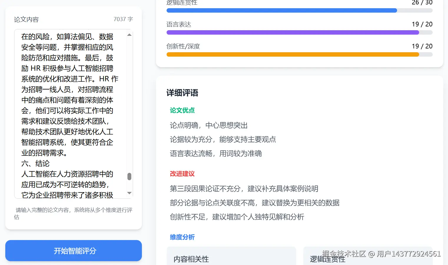Click the purple 语言表达 progress bar
Viewport: 448px width, 265px height.
pos(293,33)
